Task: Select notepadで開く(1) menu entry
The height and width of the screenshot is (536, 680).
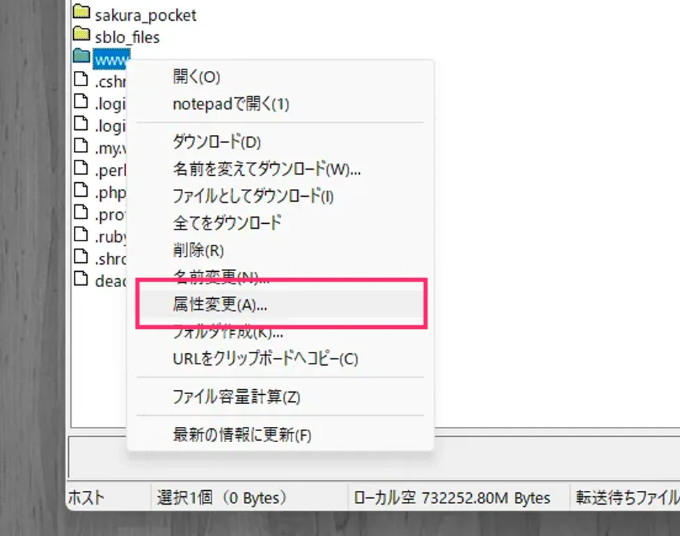Action: coord(230,104)
